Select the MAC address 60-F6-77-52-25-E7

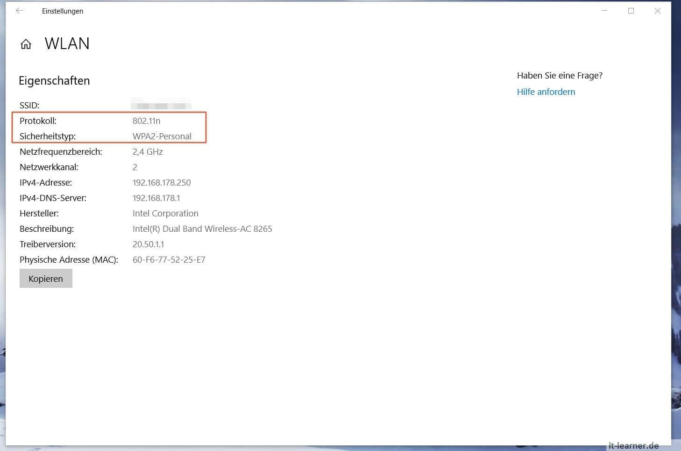169,260
